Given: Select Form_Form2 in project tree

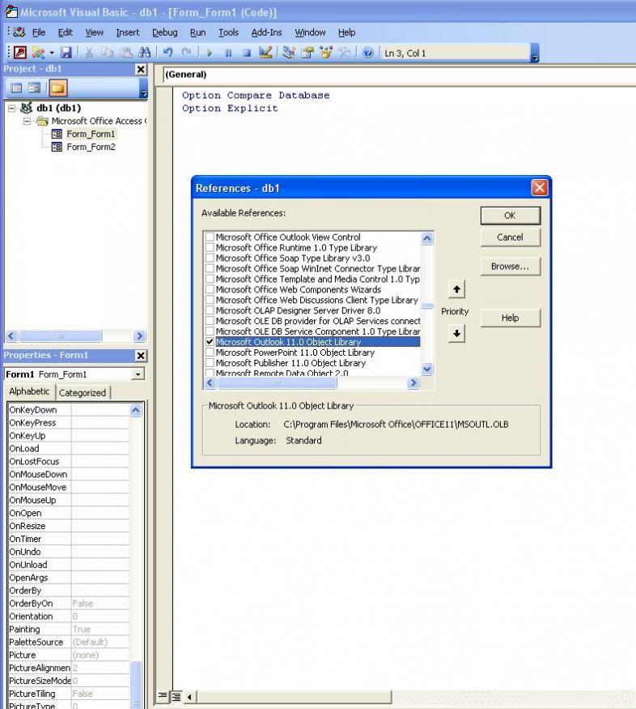Looking at the screenshot, I should pos(91,147).
